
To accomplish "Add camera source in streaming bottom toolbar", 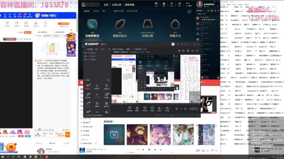I will [137, 108].
